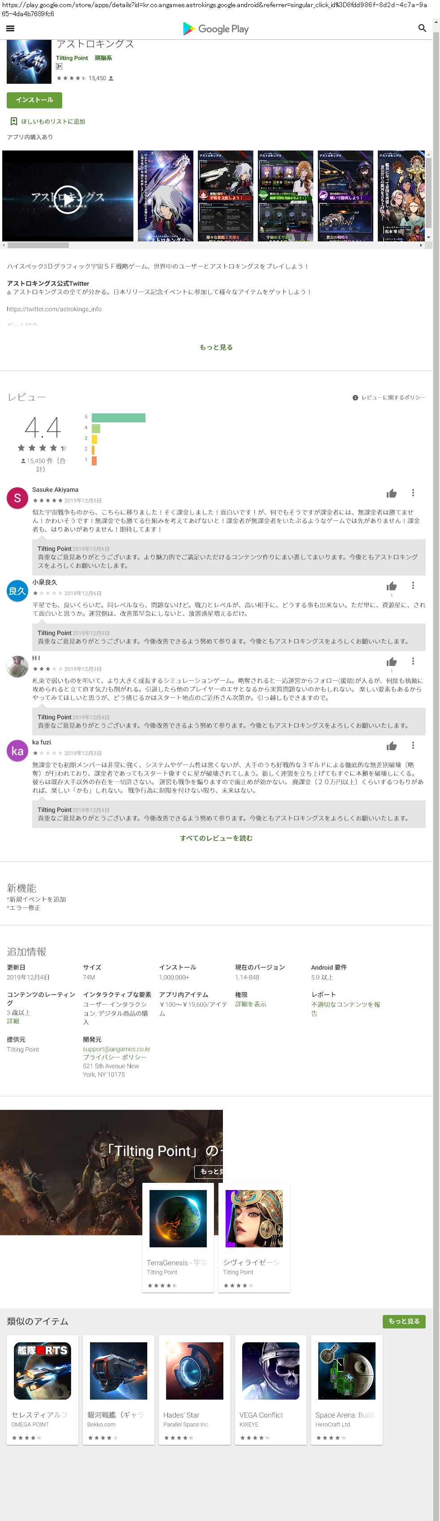Open the Tilting Point developer link

pyautogui.click(x=71, y=58)
